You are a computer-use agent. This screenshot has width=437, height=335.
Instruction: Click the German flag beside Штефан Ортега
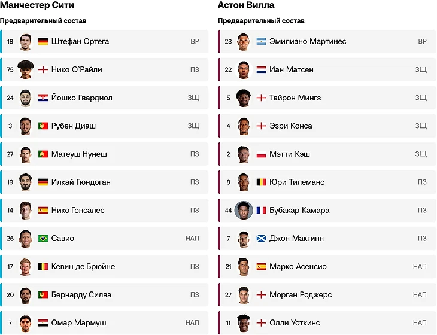coord(43,42)
